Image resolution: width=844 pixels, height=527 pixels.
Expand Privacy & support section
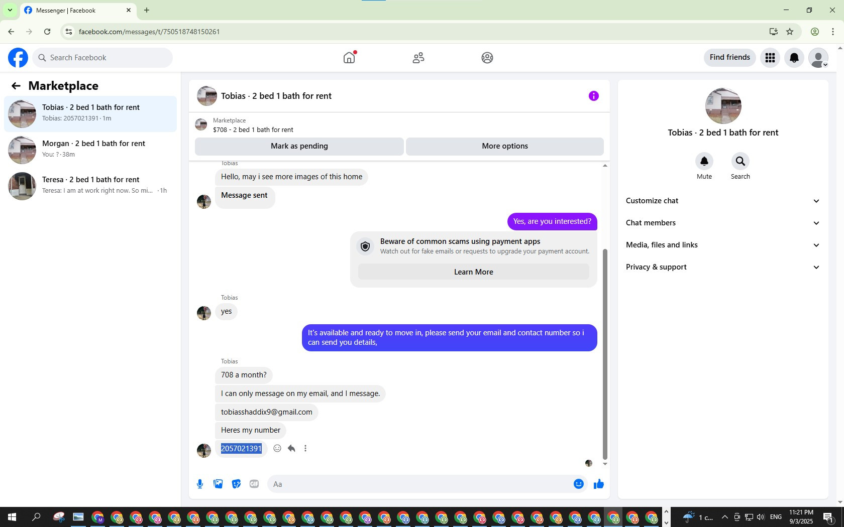pyautogui.click(x=723, y=267)
